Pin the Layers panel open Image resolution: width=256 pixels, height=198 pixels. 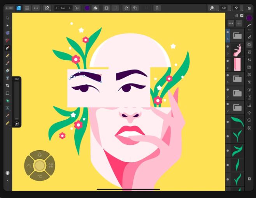point(242,16)
